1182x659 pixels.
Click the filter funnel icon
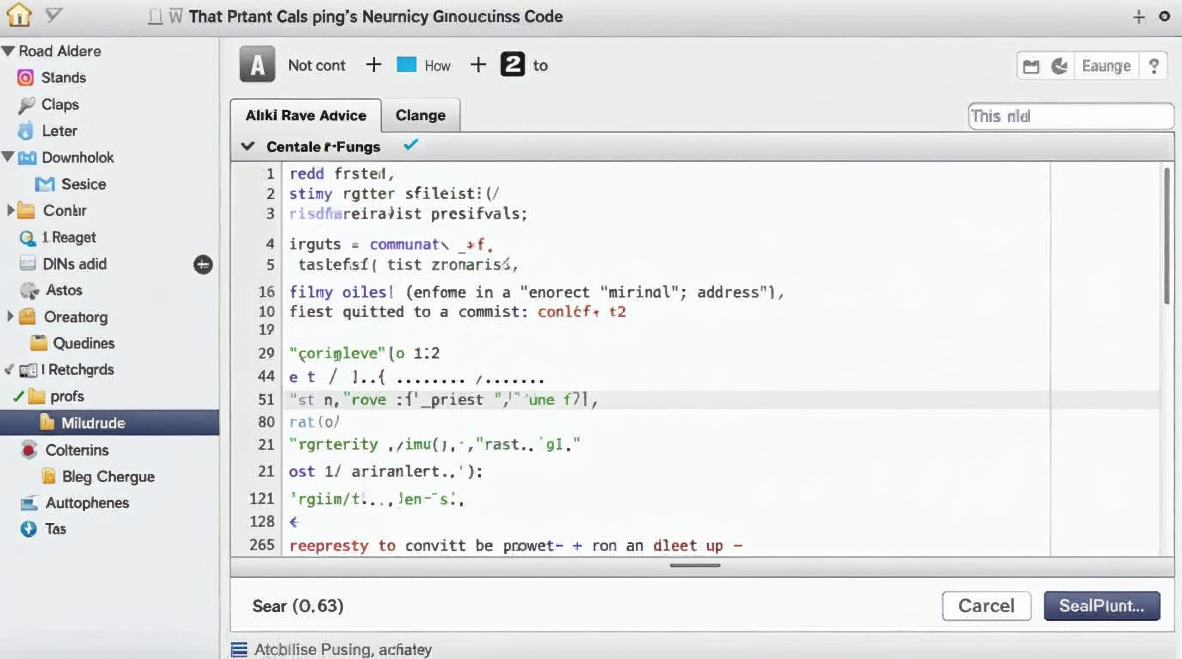click(53, 15)
